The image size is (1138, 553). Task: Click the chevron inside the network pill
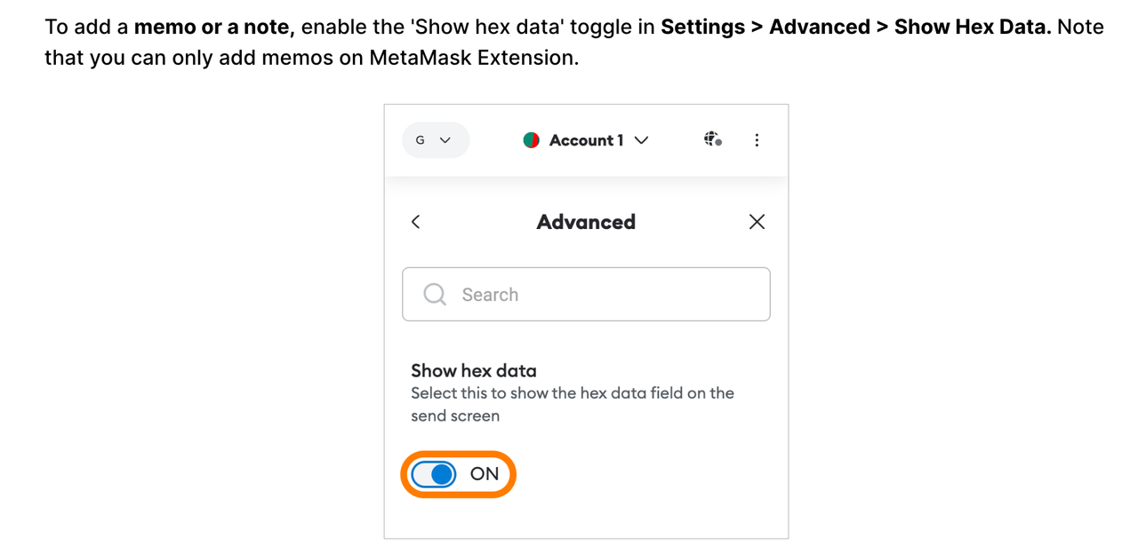445,140
